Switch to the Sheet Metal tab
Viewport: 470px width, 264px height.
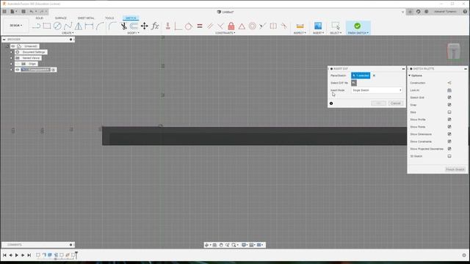coord(86,18)
